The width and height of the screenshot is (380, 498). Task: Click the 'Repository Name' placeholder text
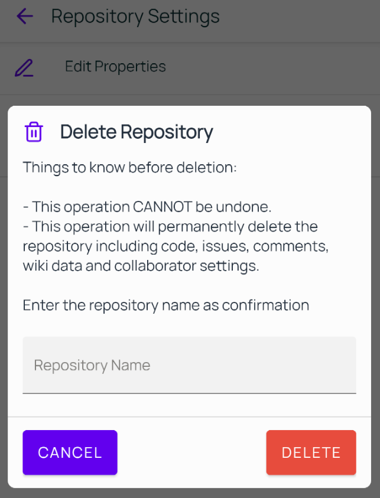(x=92, y=365)
